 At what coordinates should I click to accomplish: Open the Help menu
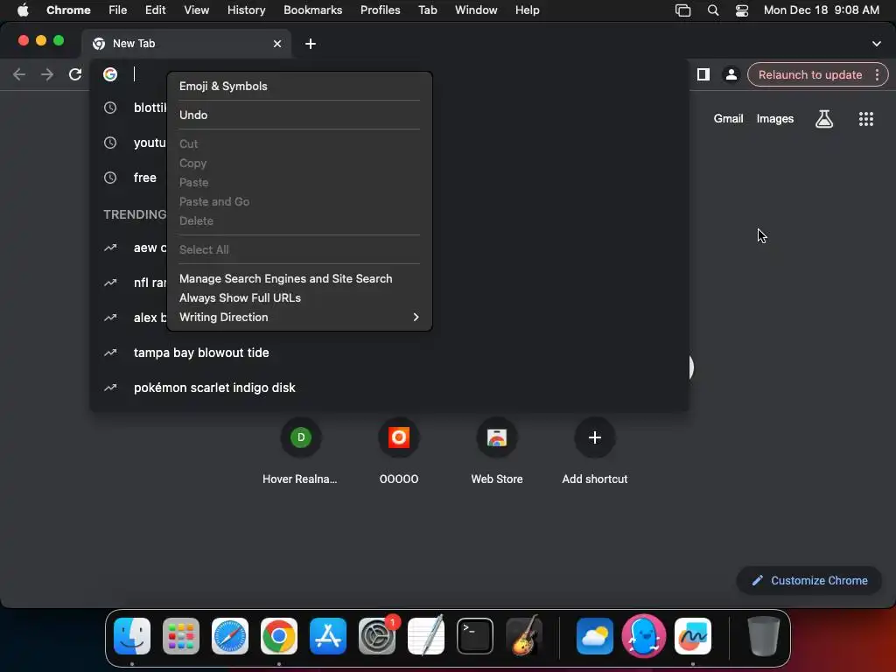[x=527, y=10]
